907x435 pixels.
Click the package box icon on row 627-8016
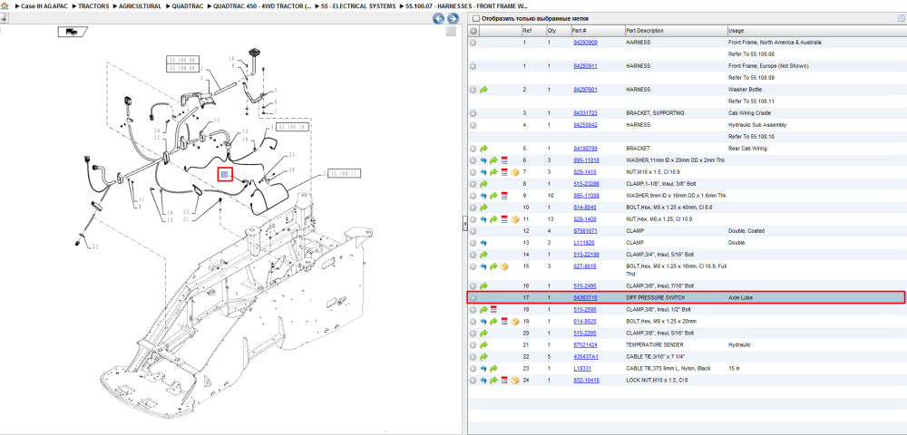click(503, 266)
